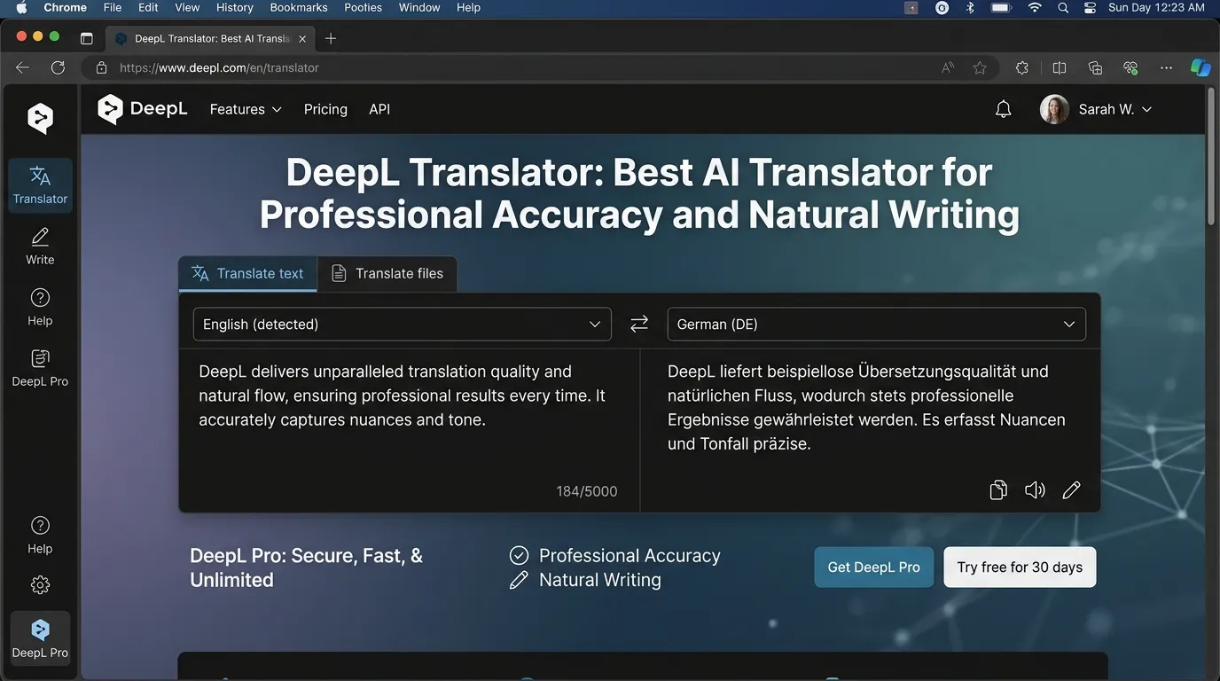Open the read aloud icon in address bar
This screenshot has width=1220, height=681.
[x=948, y=67]
